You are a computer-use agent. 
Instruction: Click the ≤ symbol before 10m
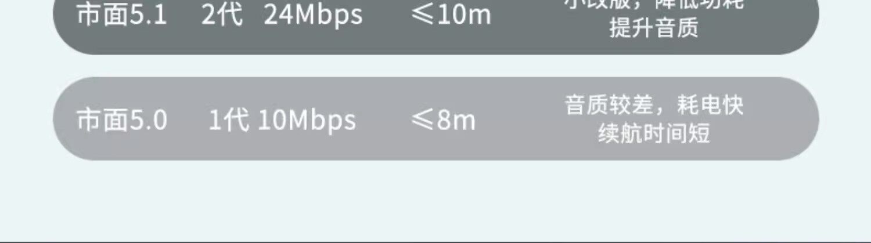pos(420,16)
